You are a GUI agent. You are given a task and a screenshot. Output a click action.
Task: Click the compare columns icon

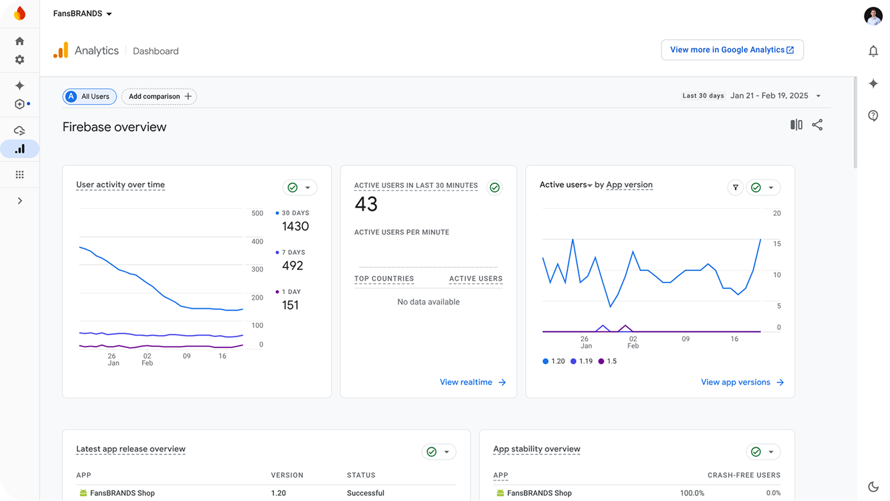[x=796, y=125]
